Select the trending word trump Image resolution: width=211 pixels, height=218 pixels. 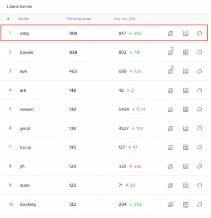pos(26,148)
